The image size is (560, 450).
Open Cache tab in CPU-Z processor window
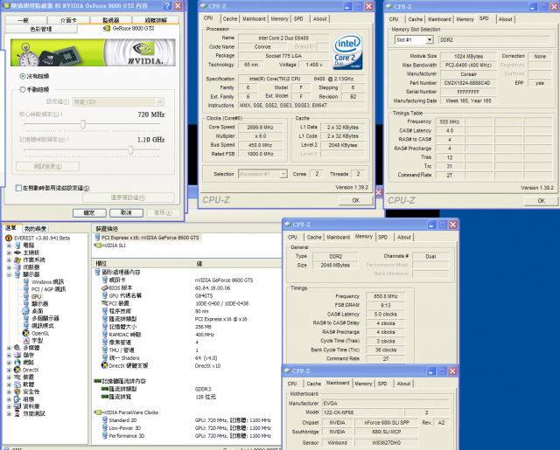point(229,19)
